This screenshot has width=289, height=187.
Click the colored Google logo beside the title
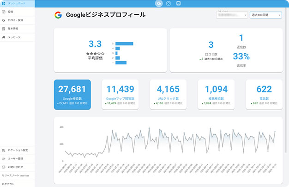tap(58, 15)
